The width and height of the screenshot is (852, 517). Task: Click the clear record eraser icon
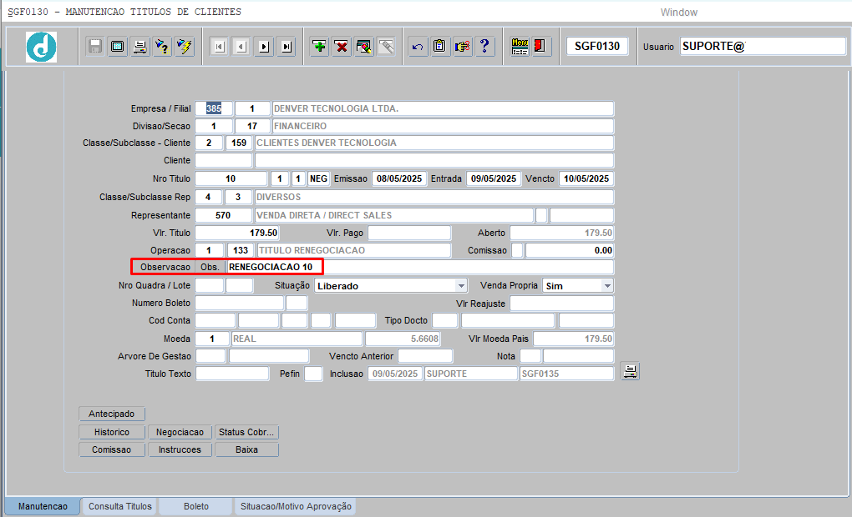pyautogui.click(x=364, y=47)
